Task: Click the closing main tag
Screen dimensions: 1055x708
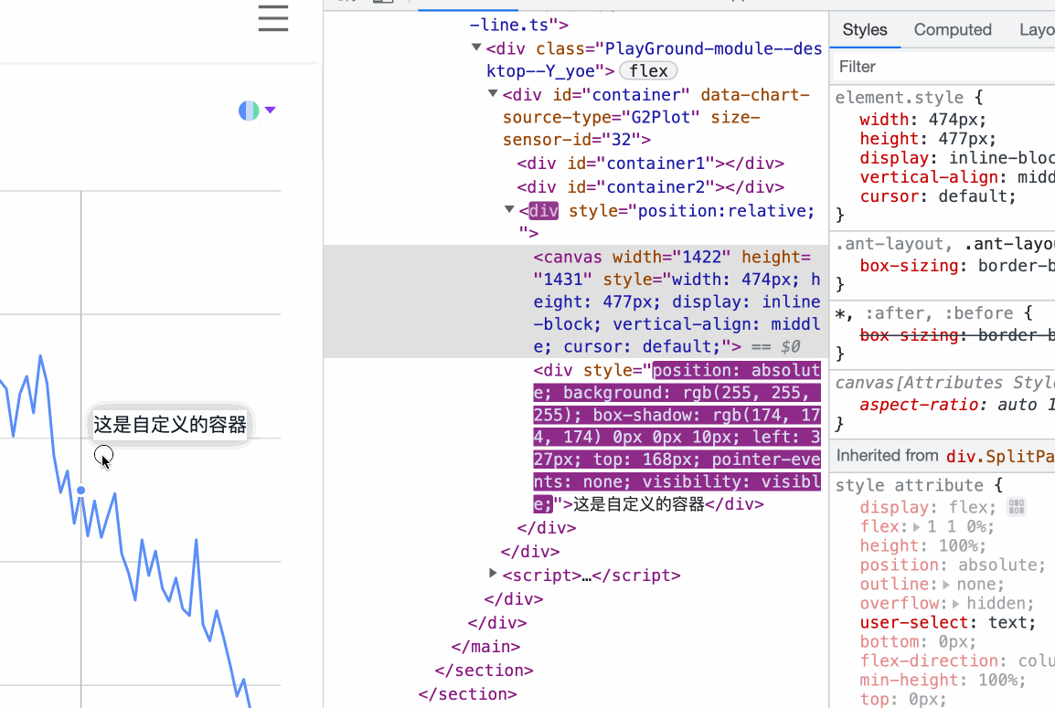Action: pos(485,647)
